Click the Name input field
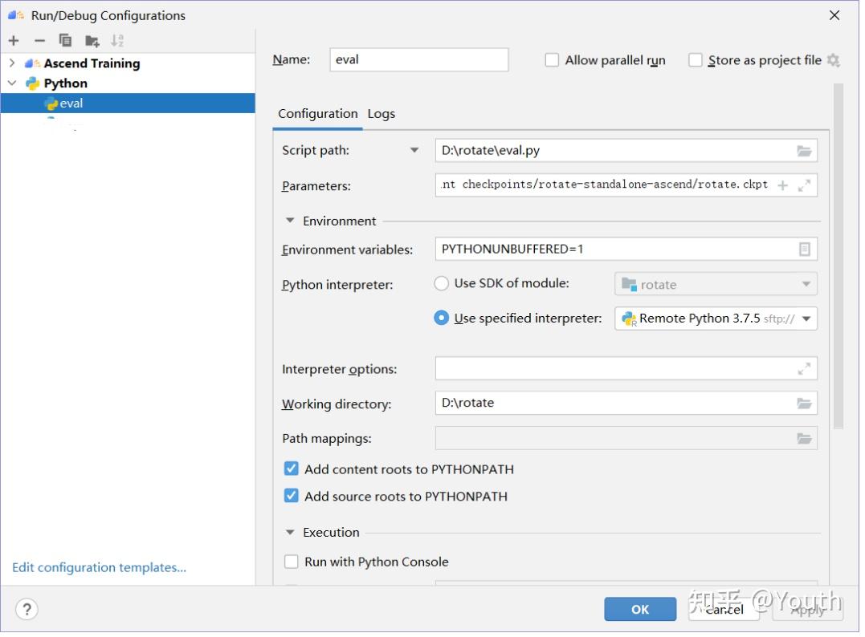865x637 pixels. [x=418, y=60]
